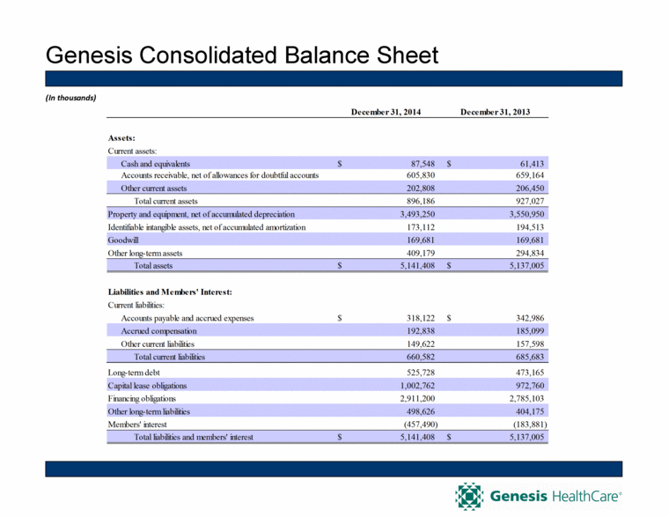Click Liabilities and Members' Interest heading
Image resolution: width=669 pixels, height=517 pixels.
pyautogui.click(x=169, y=291)
